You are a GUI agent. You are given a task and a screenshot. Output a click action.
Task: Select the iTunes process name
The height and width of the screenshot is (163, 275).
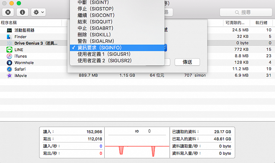tap(21, 56)
